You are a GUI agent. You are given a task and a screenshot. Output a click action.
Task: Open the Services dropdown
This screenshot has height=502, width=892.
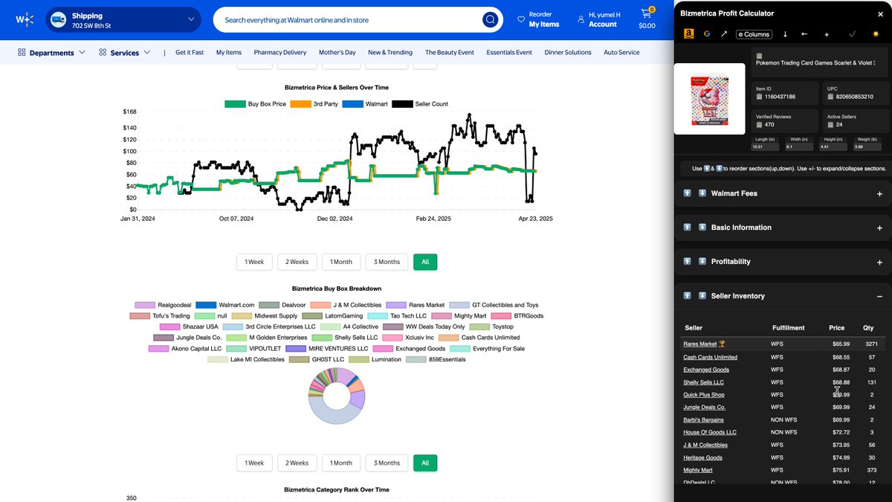point(124,53)
